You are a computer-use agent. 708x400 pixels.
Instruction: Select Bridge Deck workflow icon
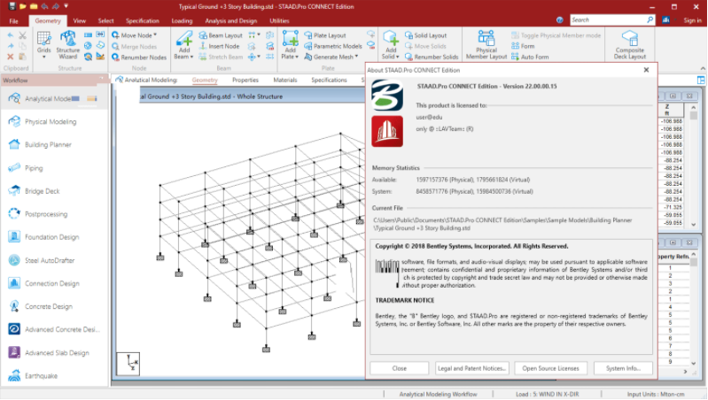(14, 190)
